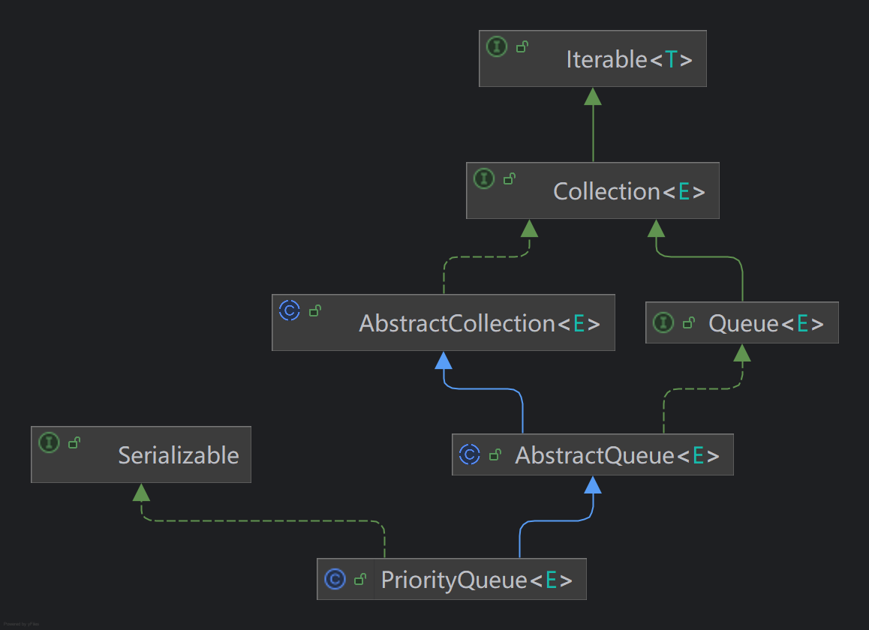Select the Queue<E> node label
869x630 pixels.
pyautogui.click(x=766, y=323)
